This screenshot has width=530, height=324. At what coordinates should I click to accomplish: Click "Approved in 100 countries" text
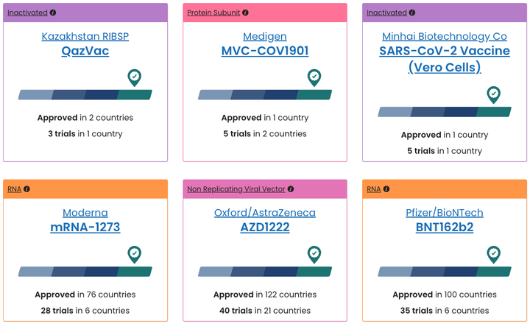pyautogui.click(x=445, y=295)
